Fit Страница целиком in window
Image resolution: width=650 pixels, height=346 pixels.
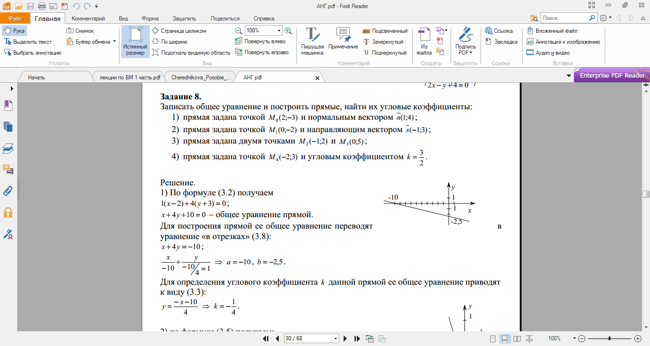coord(179,31)
